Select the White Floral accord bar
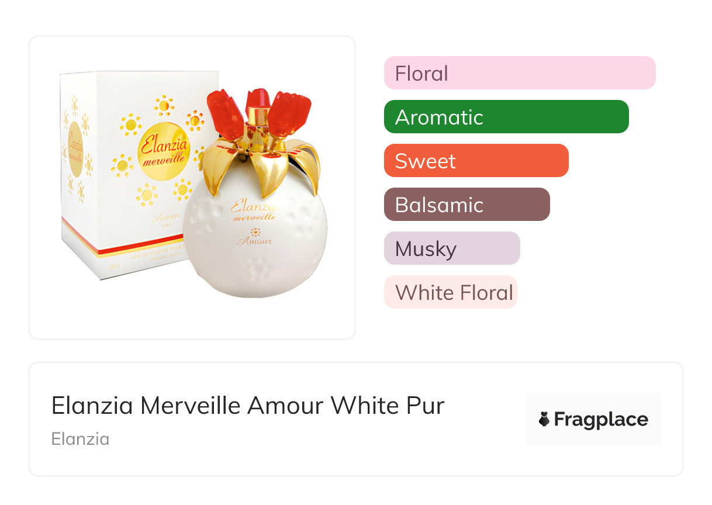The width and height of the screenshot is (712, 505). [450, 292]
